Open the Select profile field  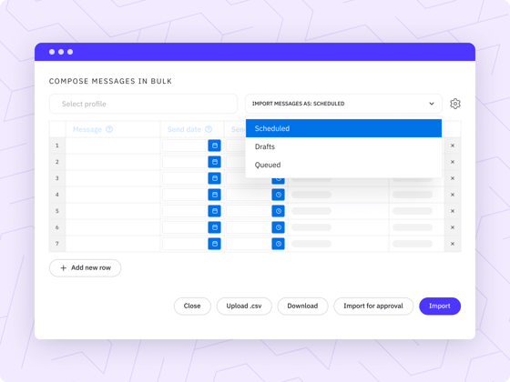pyautogui.click(x=143, y=104)
